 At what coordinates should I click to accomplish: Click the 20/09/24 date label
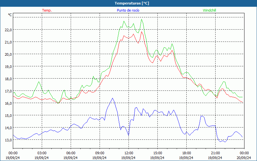click(x=244, y=158)
